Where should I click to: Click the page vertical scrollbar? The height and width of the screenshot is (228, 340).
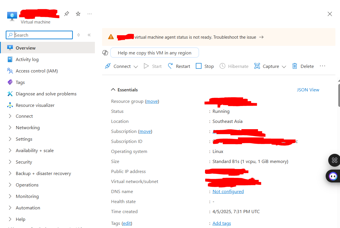pos(339,95)
